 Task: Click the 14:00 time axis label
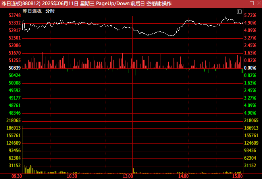point(183,176)
